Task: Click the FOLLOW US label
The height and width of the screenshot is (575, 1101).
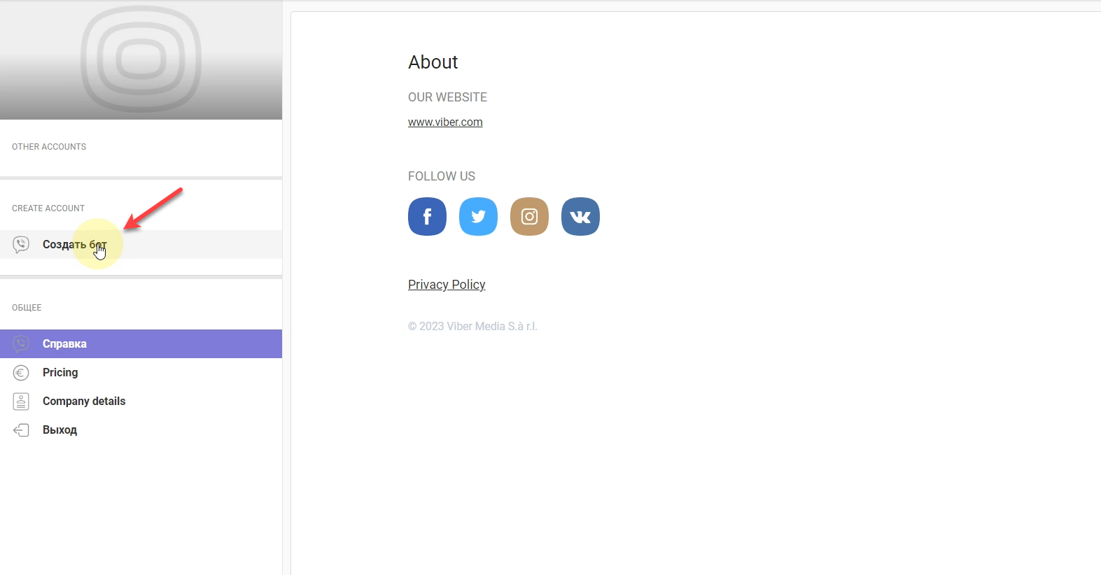Action: [x=442, y=176]
